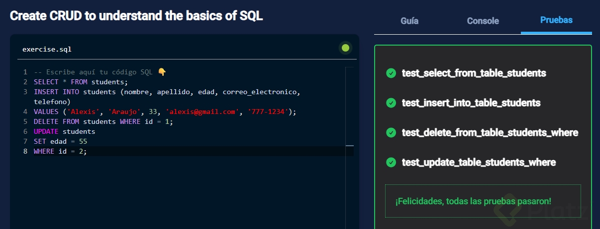This screenshot has height=229, width=600.
Task: Select the test_update_table_students_where result
Action: (479, 163)
